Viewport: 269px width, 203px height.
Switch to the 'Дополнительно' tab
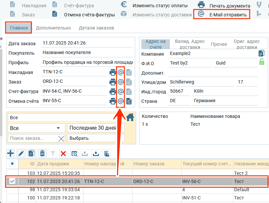coord(53,28)
